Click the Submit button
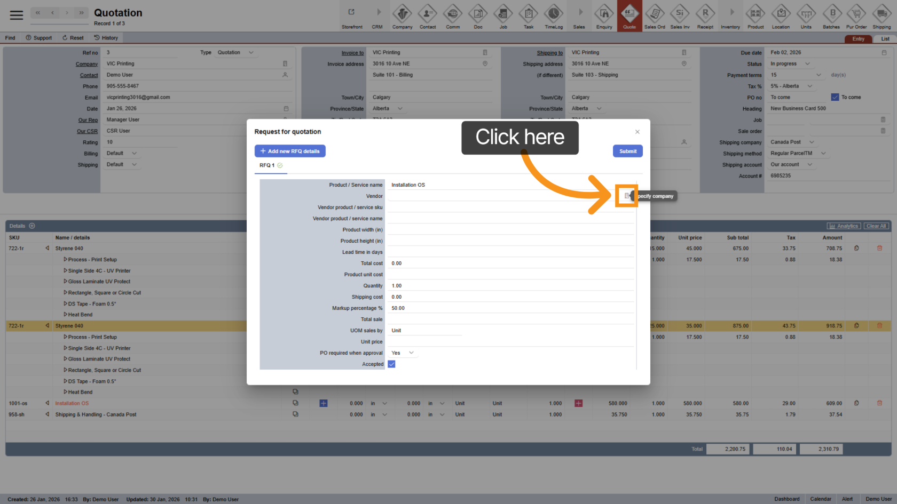The height and width of the screenshot is (504, 897). [628, 151]
